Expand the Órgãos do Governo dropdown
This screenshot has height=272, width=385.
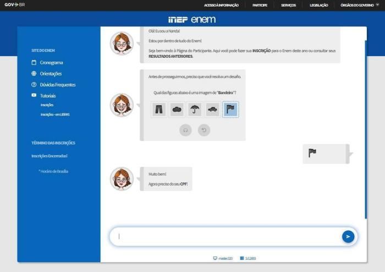tap(360, 5)
